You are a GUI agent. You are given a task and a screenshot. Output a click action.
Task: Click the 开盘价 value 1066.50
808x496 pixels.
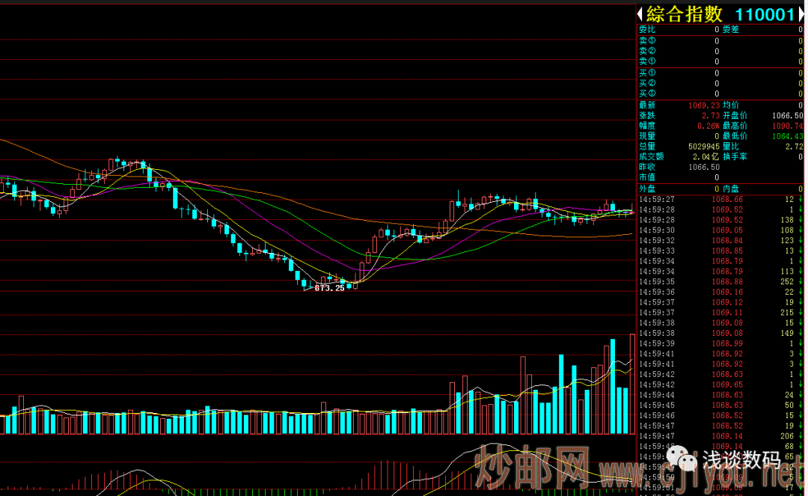(787, 116)
